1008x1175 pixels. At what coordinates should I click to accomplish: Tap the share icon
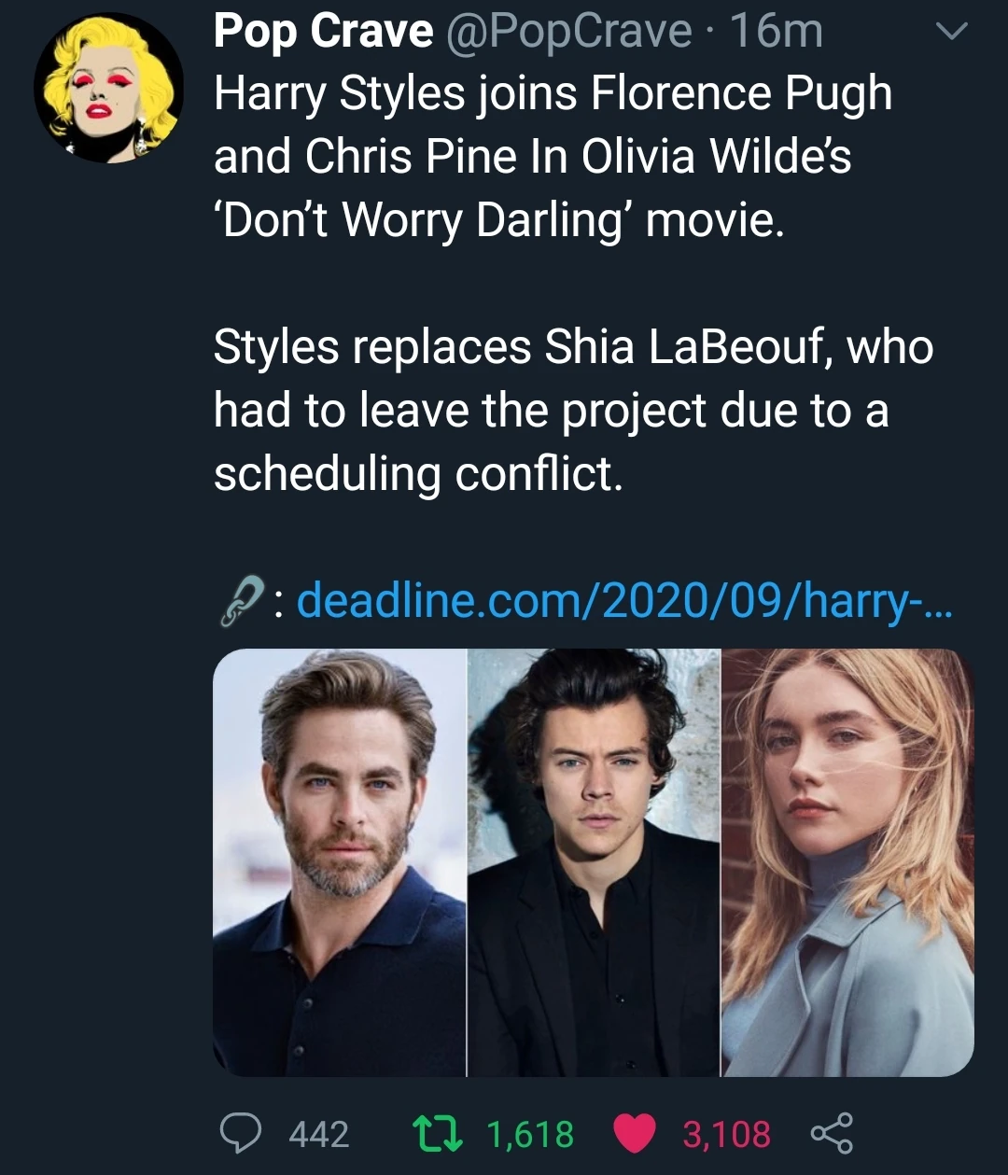[x=831, y=1133]
